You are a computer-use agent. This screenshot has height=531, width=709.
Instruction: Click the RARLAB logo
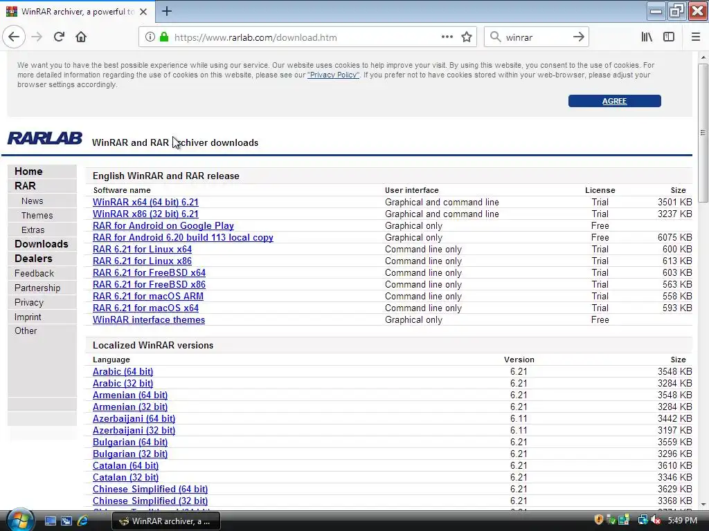point(45,138)
